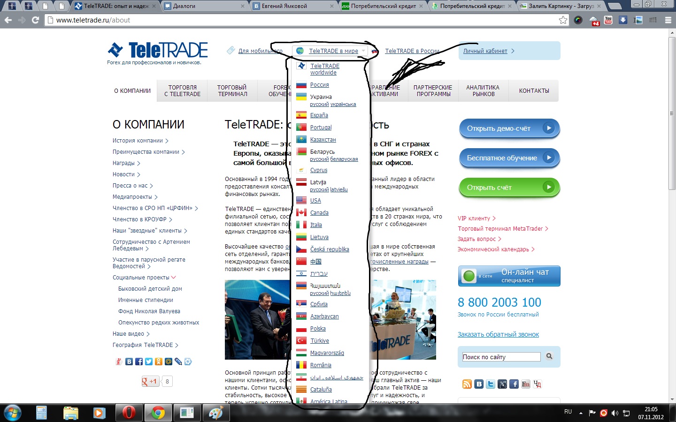Image resolution: width=676 pixels, height=422 pixels.
Task: Click the Fm icon near RSS
Action: point(526,384)
